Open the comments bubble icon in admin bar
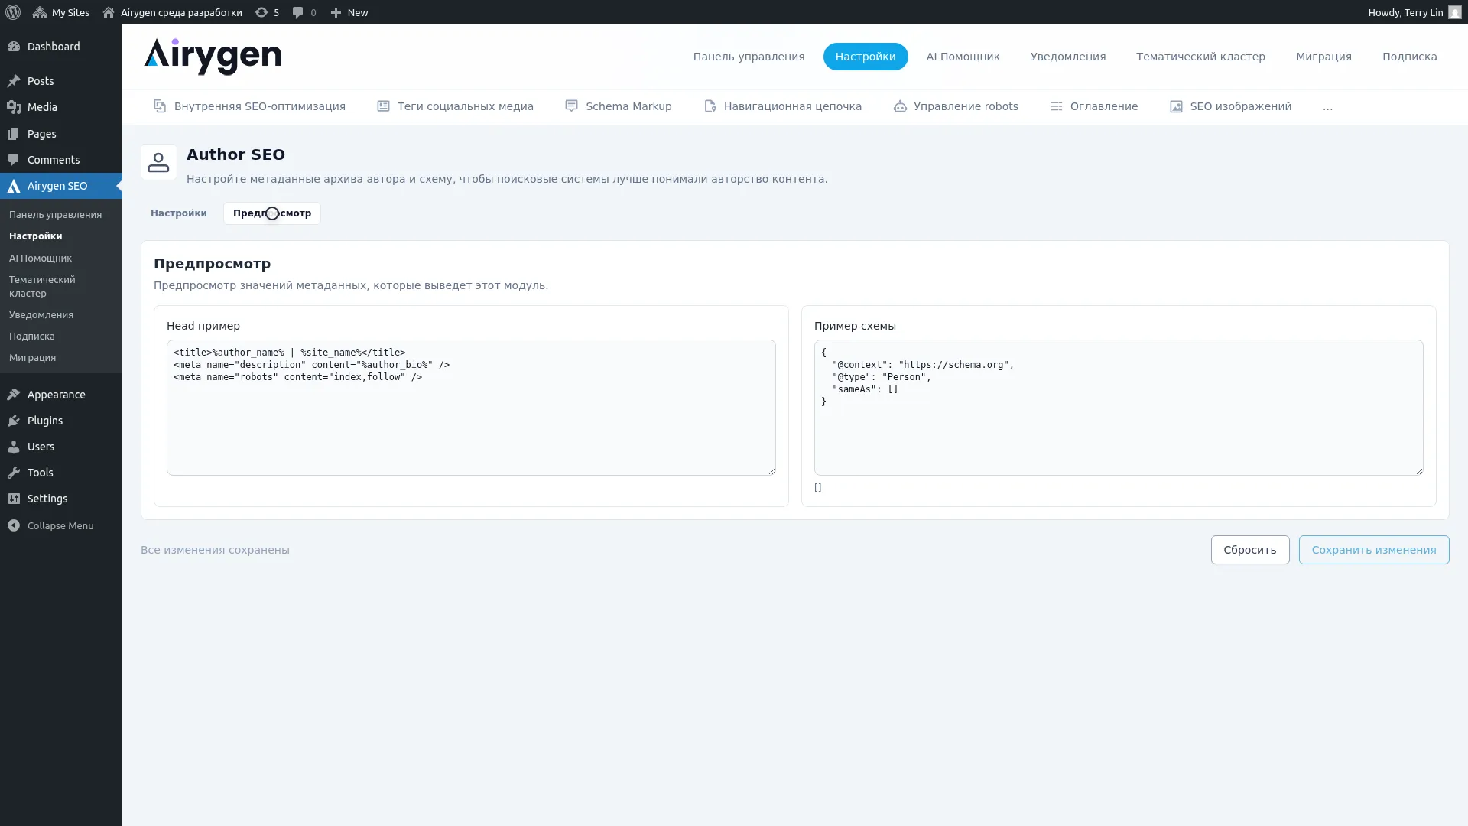Screen dimensions: 1468x826 pos(304,12)
